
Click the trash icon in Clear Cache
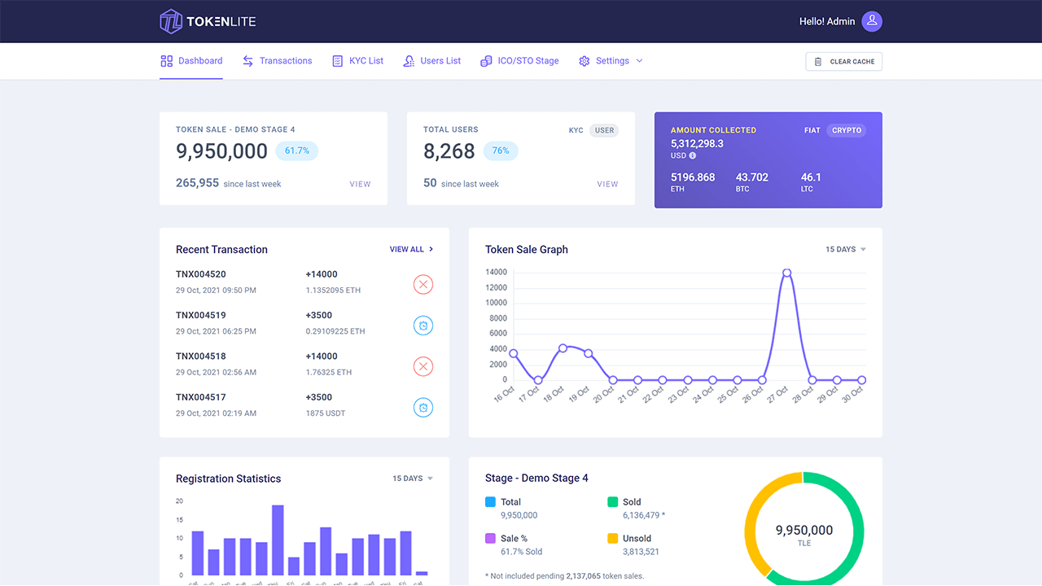[x=818, y=62]
